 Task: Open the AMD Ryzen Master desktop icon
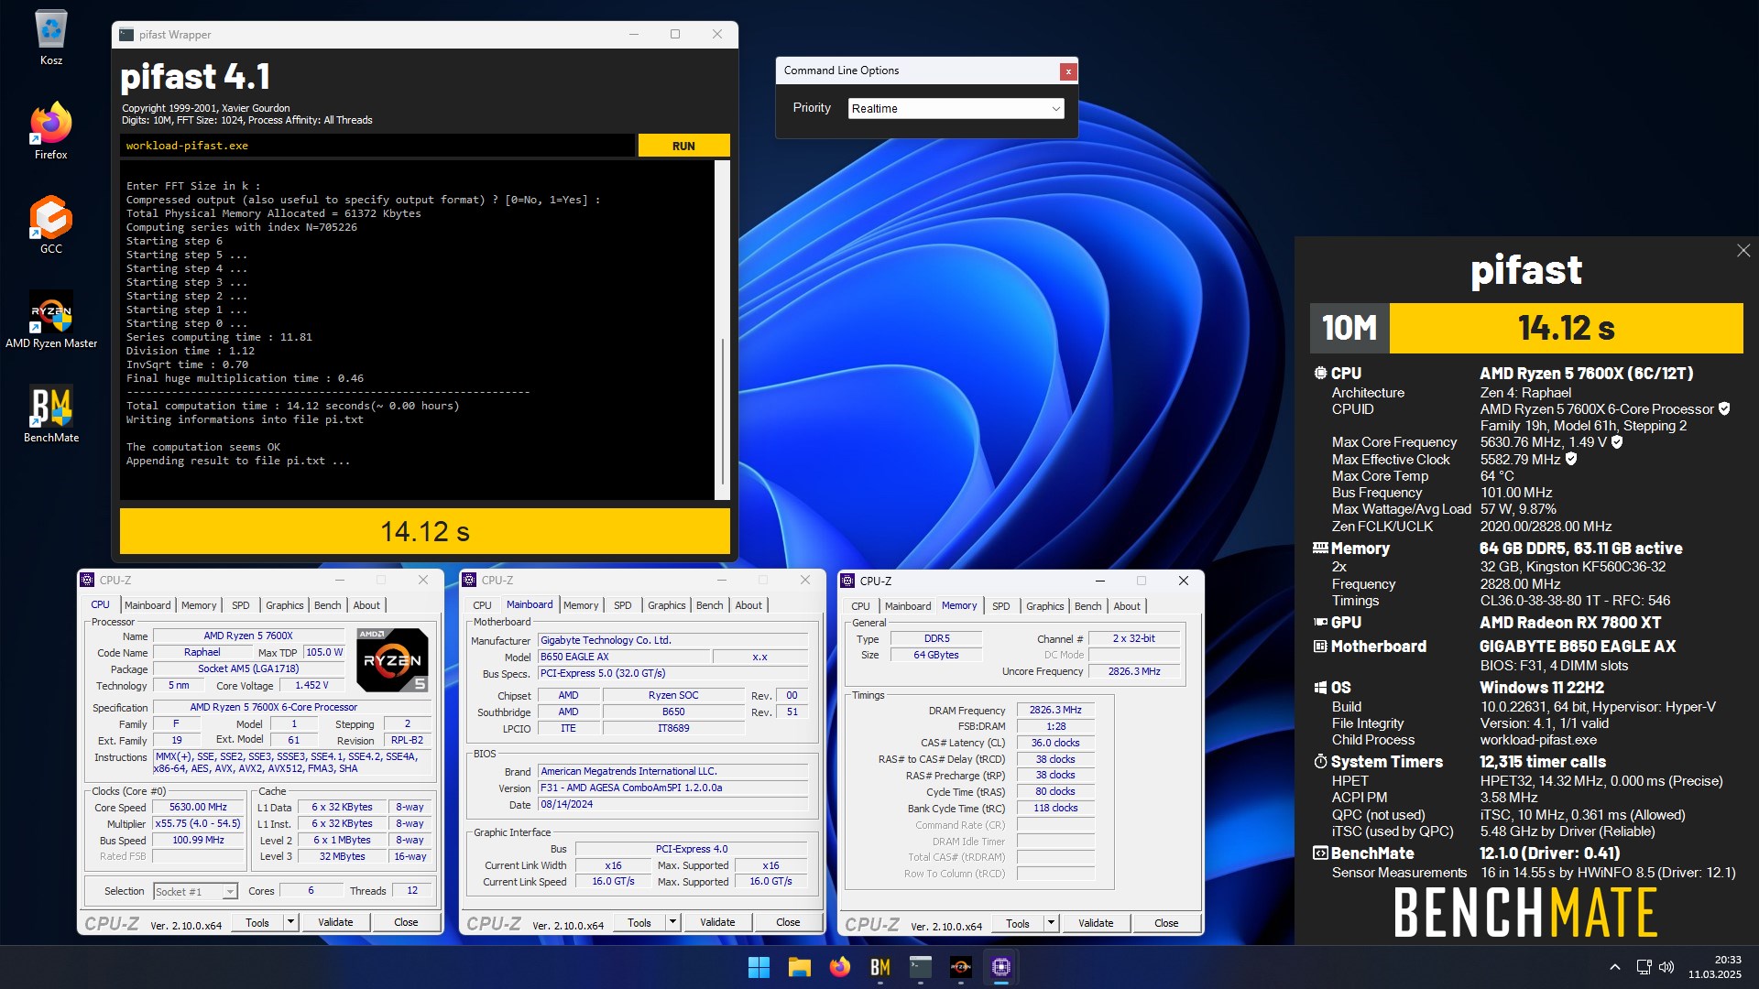51,319
